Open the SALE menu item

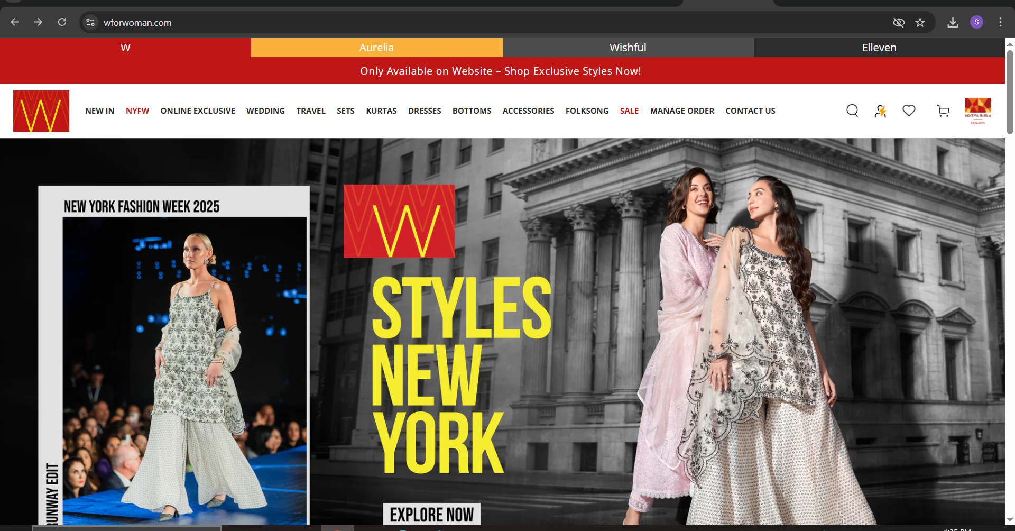[630, 111]
